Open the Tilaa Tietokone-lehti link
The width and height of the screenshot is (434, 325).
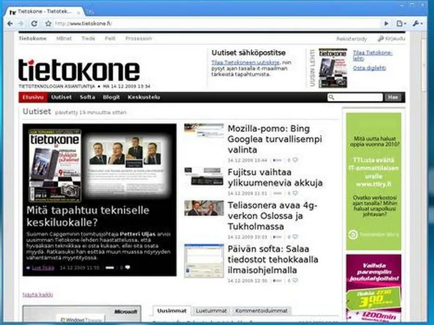[x=372, y=55]
